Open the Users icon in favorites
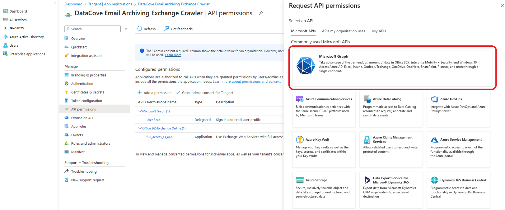Image resolution: width=505 pixels, height=210 pixels. point(5,45)
